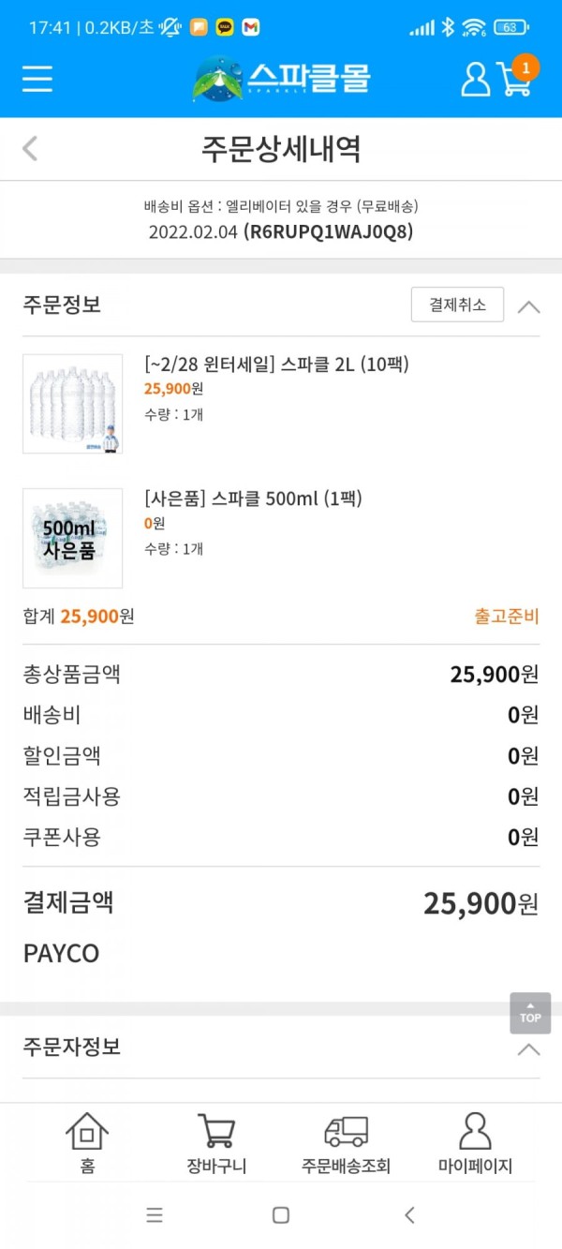Tap the Sparkle Mall logo
Screen dimensions: 562x1249
click(x=281, y=79)
